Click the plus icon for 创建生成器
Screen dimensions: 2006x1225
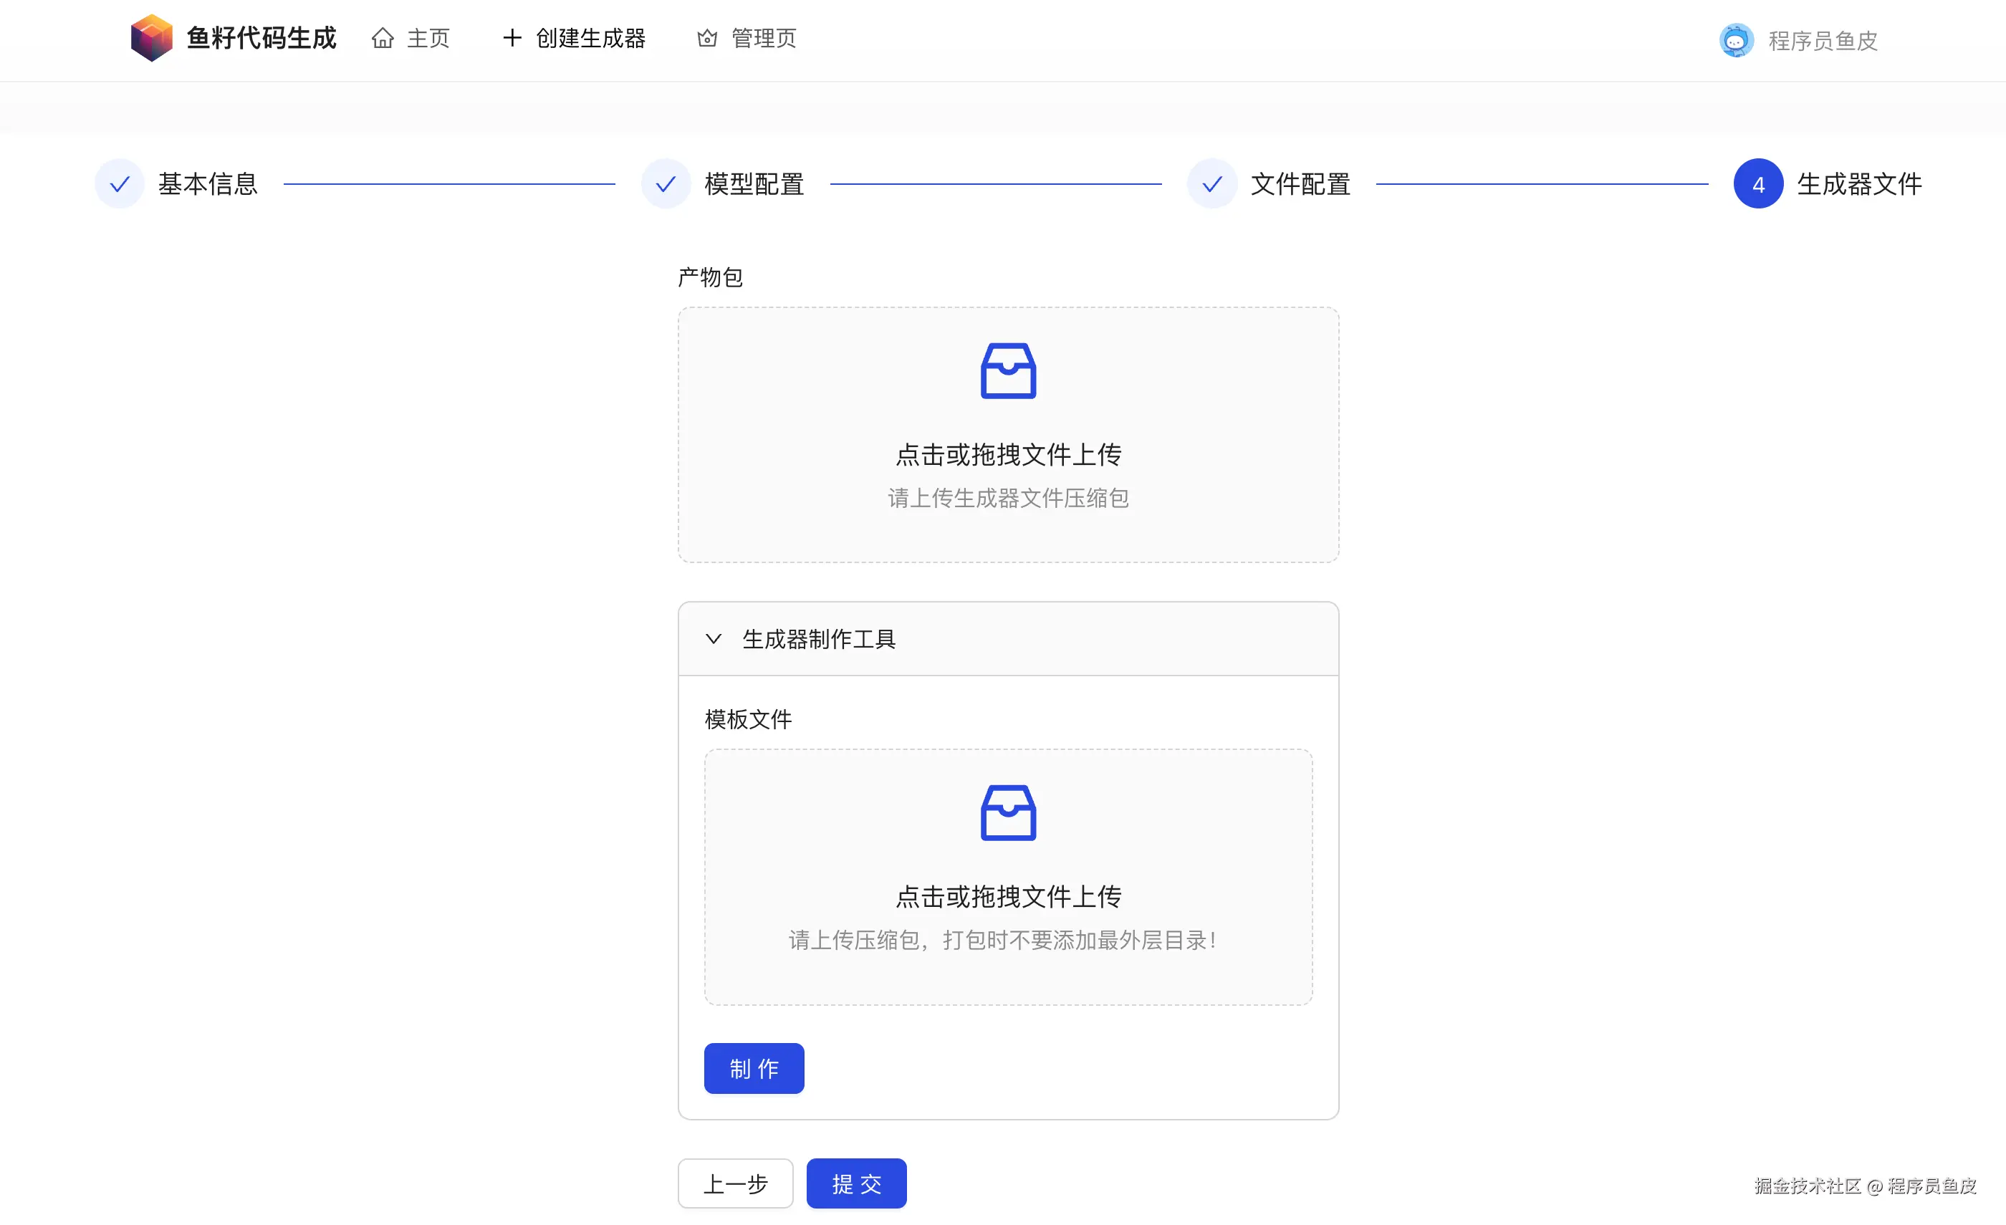point(512,37)
